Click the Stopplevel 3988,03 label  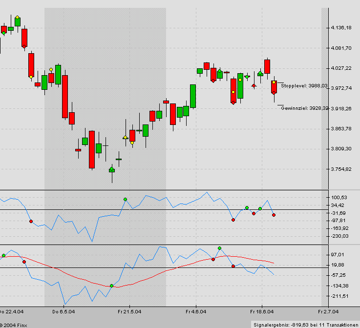point(304,85)
